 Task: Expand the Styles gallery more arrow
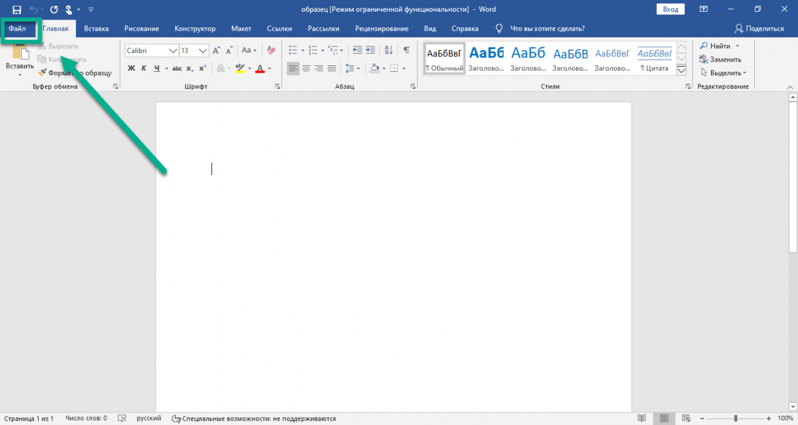[x=681, y=70]
